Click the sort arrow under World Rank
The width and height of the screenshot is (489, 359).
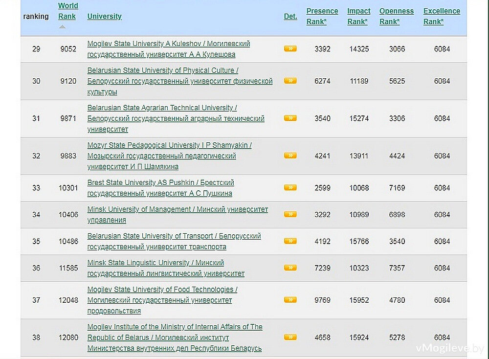point(63,27)
